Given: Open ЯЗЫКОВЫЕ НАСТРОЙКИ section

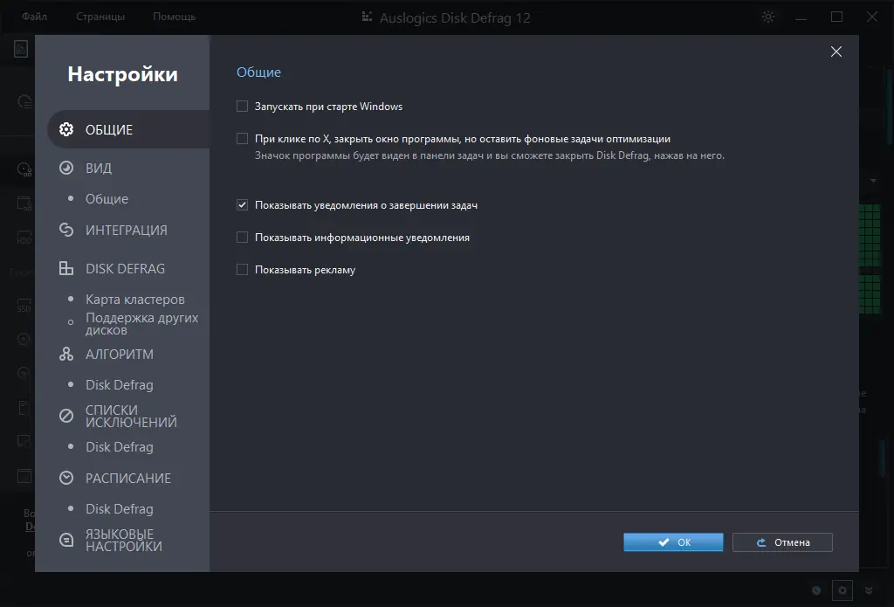Looking at the screenshot, I should 124,540.
